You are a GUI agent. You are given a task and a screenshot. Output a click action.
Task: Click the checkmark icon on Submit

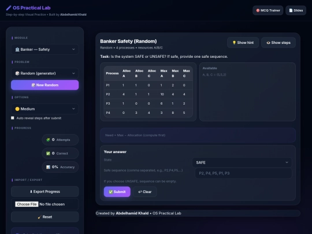[111, 192]
